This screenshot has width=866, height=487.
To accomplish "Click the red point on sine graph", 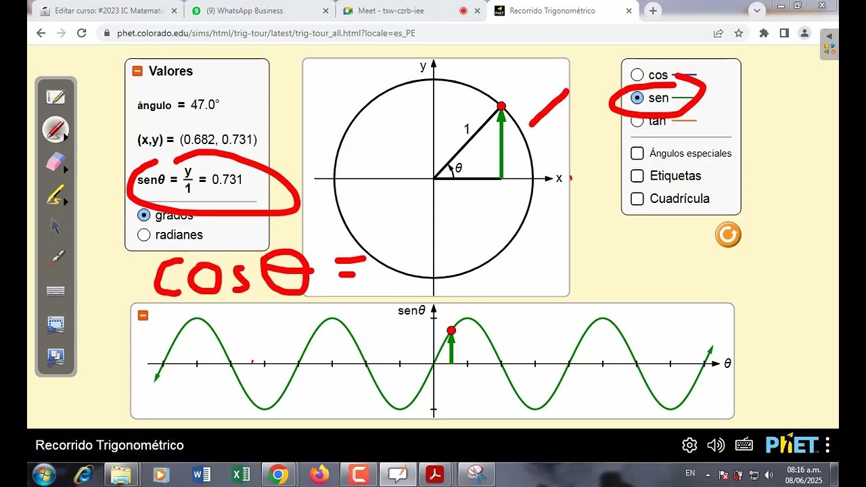I will tap(451, 331).
